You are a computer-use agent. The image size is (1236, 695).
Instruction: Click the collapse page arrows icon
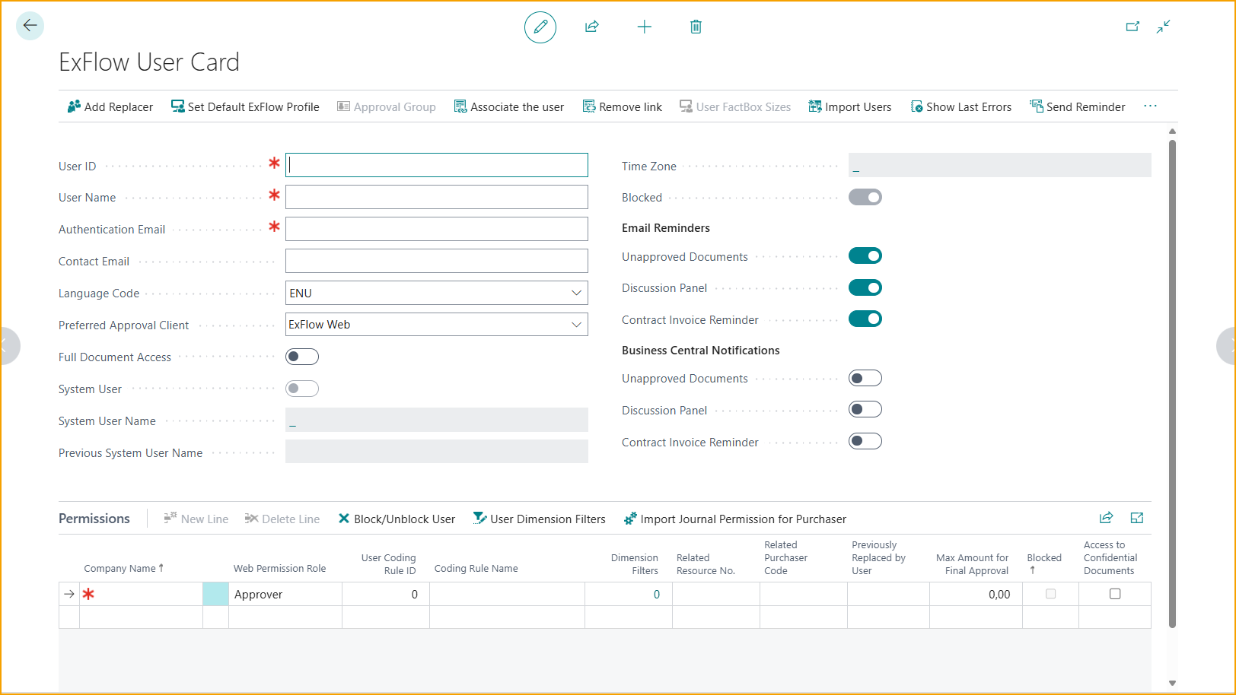(1163, 27)
